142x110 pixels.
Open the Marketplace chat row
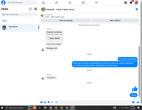point(18,27)
